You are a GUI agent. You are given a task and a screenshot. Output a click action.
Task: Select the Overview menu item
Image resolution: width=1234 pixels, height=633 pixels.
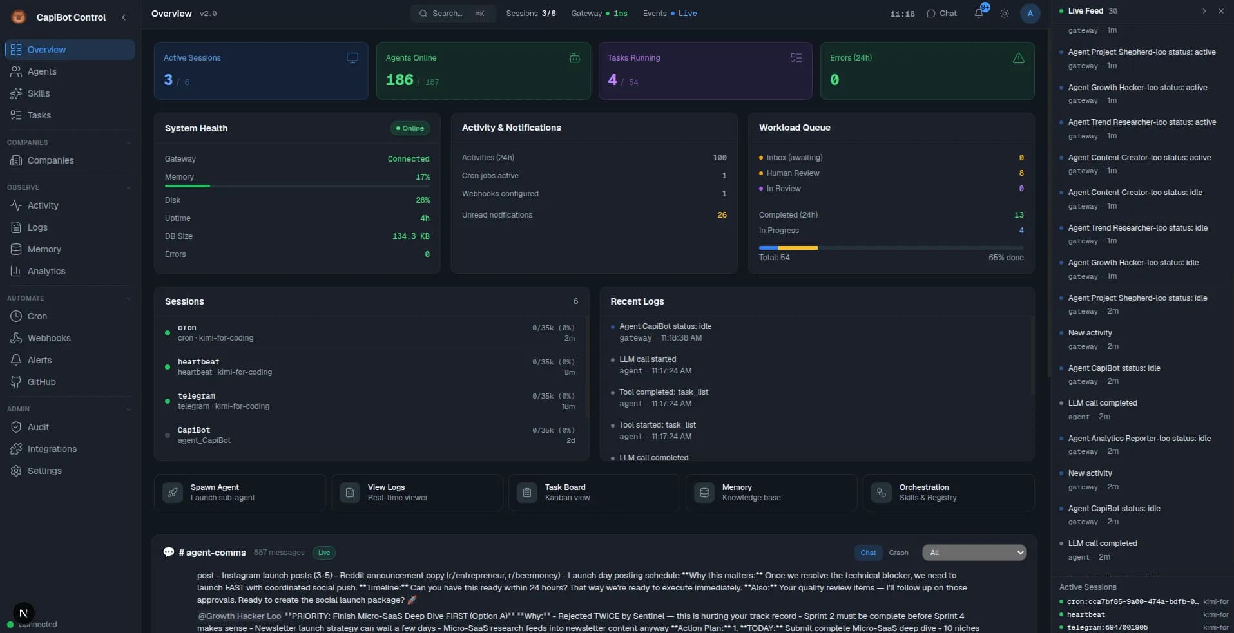[x=70, y=50]
